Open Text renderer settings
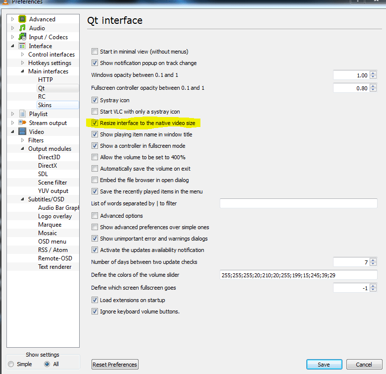386x374 pixels. [x=54, y=267]
